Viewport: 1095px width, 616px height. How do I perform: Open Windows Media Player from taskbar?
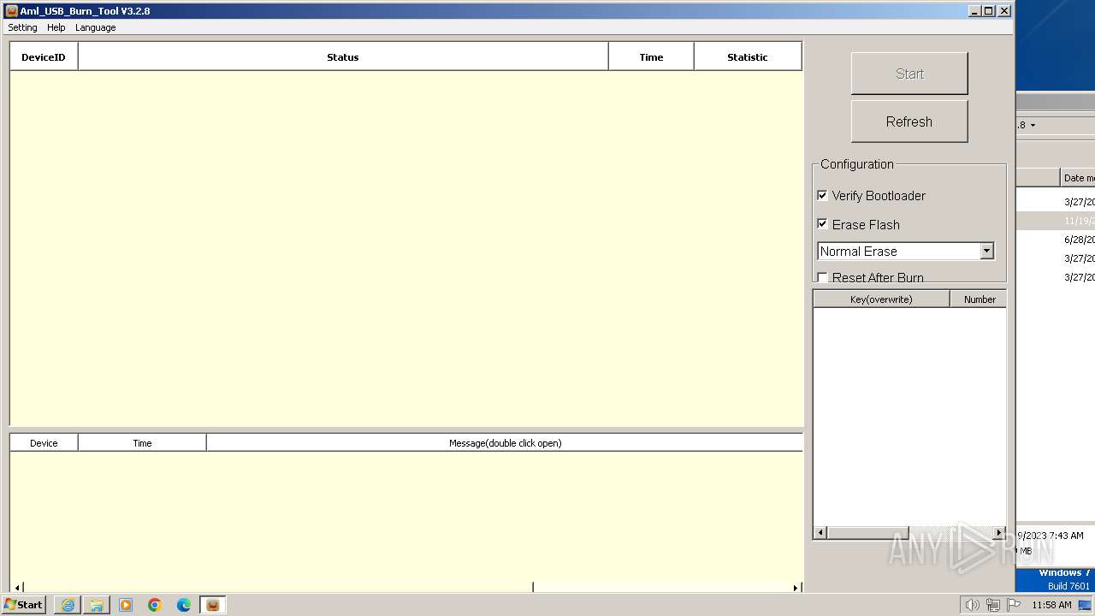pos(126,605)
